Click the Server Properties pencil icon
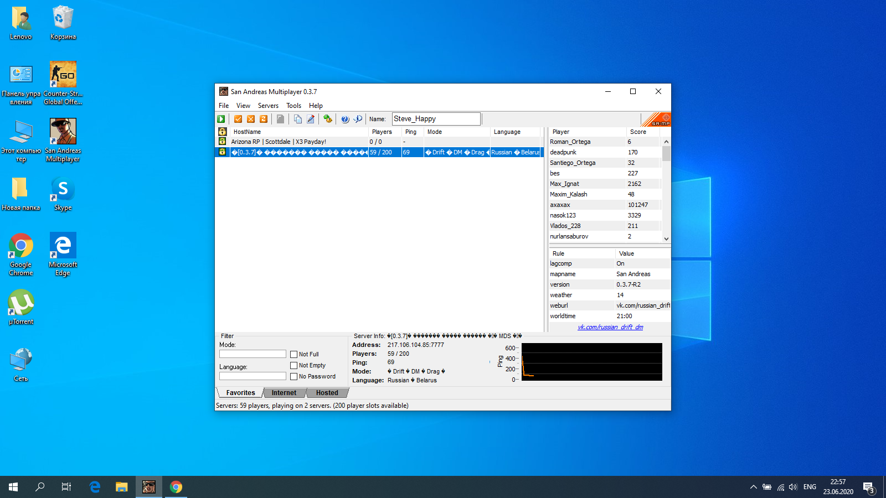 click(311, 119)
